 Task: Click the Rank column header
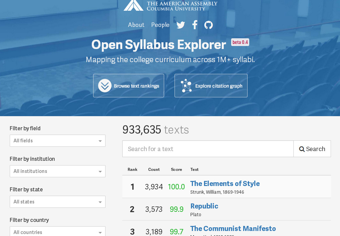tap(133, 170)
